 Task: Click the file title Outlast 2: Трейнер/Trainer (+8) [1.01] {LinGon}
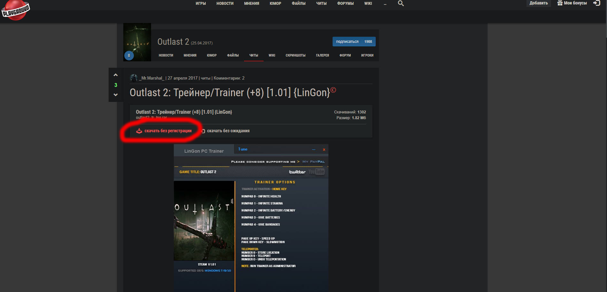click(184, 112)
